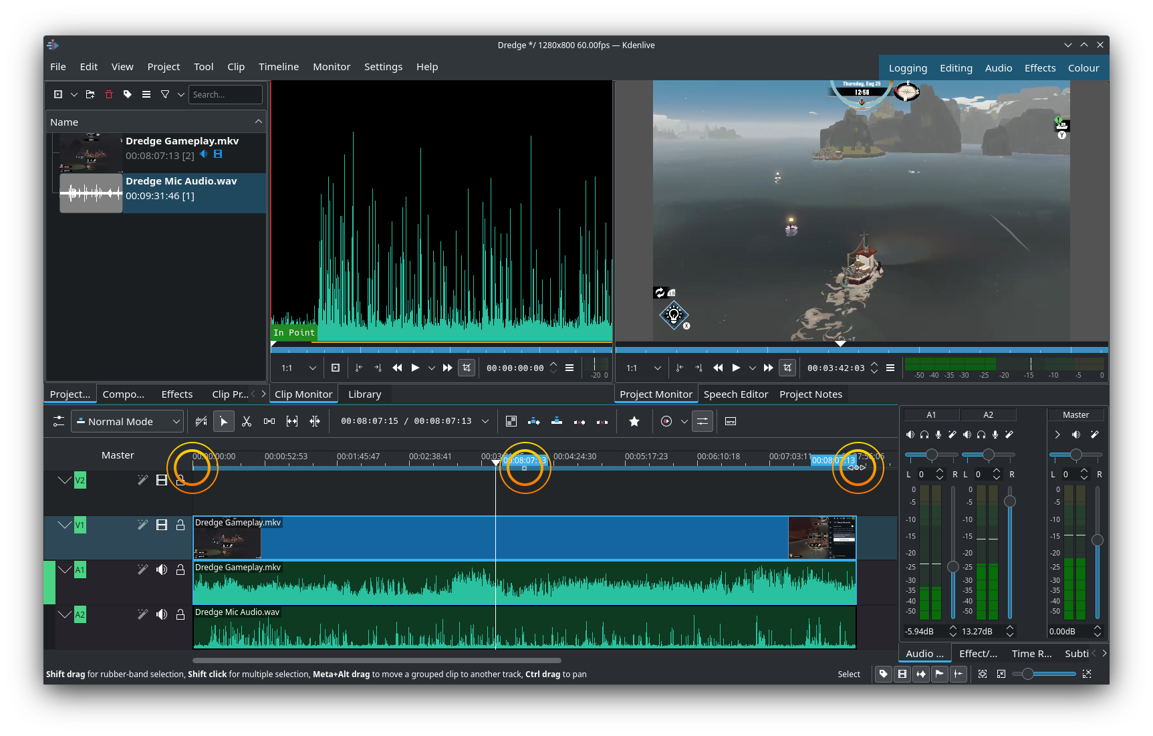Lock track V1 in the timeline header
This screenshot has width=1153, height=736.
tap(180, 525)
